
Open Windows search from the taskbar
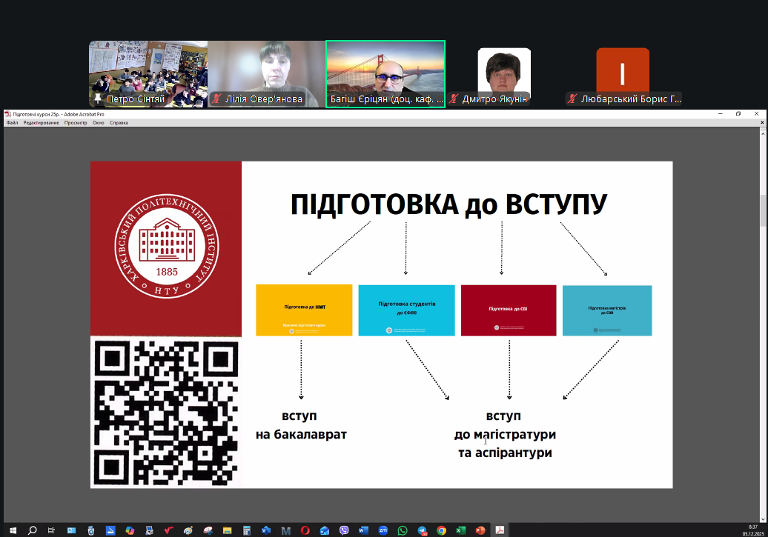(x=32, y=530)
